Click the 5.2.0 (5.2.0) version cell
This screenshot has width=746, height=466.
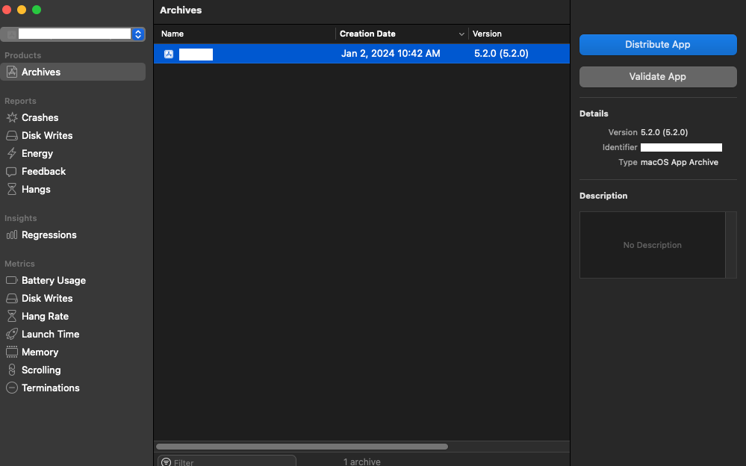(x=501, y=54)
